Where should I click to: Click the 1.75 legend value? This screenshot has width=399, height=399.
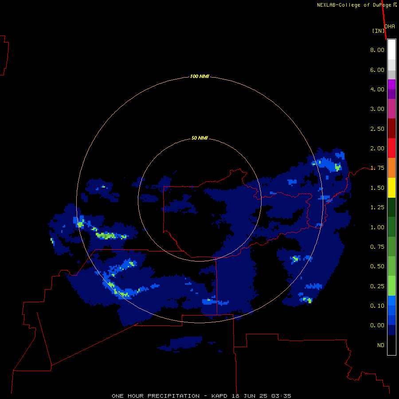click(x=377, y=168)
